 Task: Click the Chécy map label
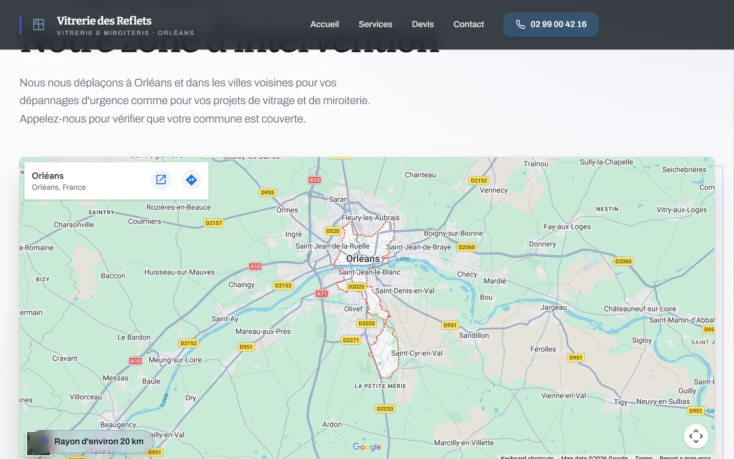pyautogui.click(x=467, y=275)
